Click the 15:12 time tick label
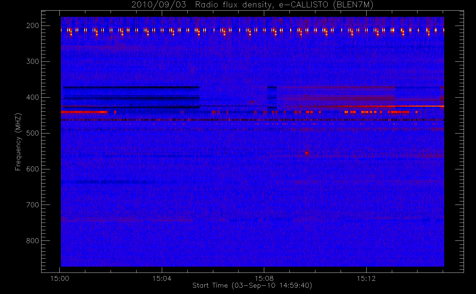Viewport: 476px width, 294px height. 366,278
